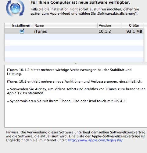Open the apple.com/legal/sla link
147x153 pixels.
point(95,140)
